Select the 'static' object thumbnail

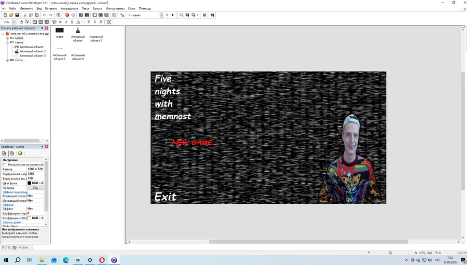point(60,33)
